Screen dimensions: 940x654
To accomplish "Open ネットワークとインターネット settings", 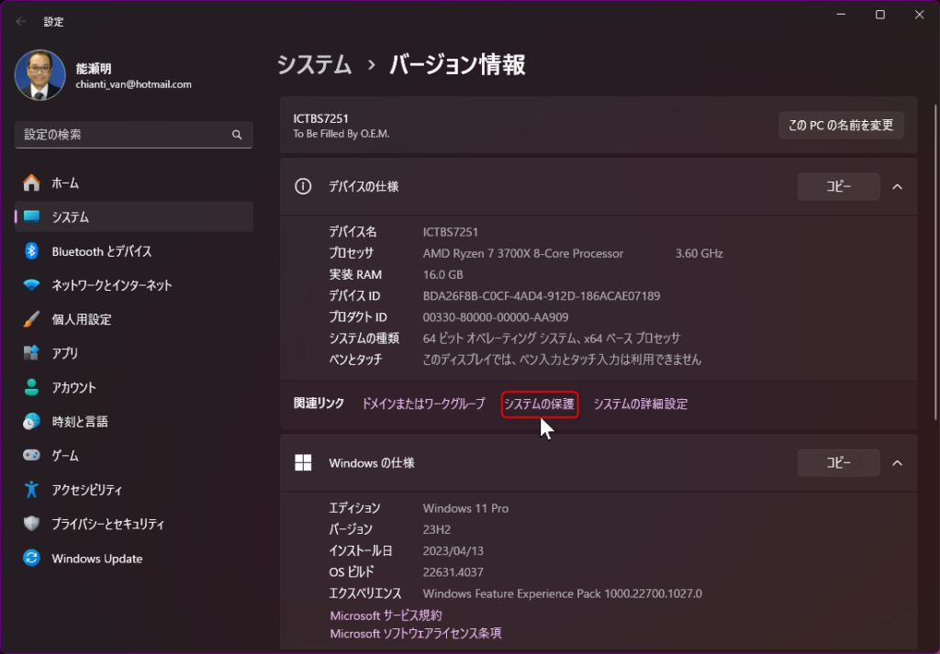I will (x=134, y=285).
